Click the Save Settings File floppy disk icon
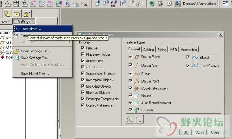Image resolution: width=232 pixels, height=139 pixels. pos(16,58)
